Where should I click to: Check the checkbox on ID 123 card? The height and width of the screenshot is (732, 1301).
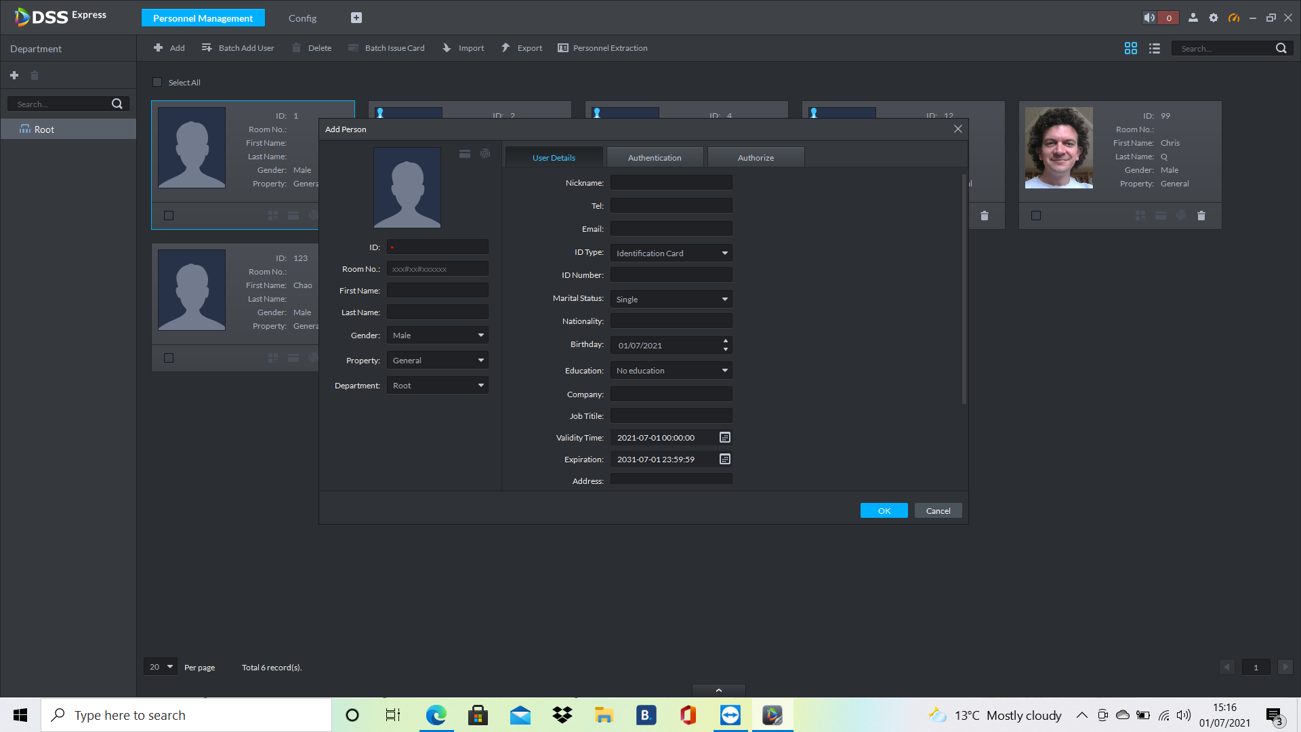[x=169, y=358]
